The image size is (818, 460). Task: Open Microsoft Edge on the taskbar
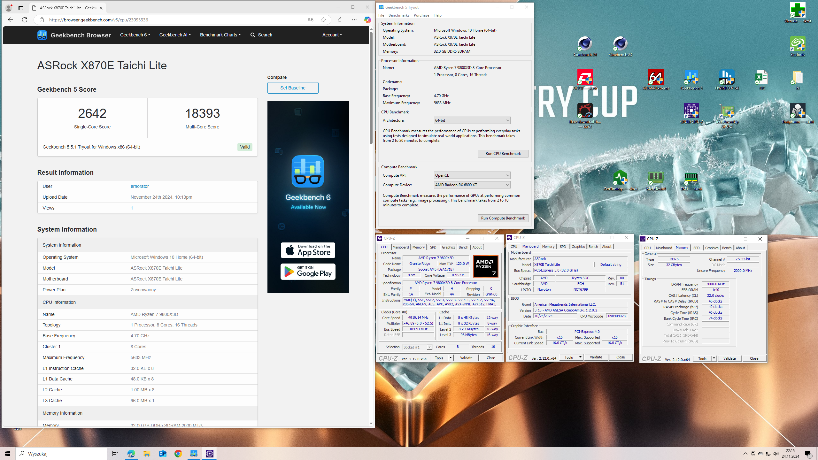tap(131, 454)
